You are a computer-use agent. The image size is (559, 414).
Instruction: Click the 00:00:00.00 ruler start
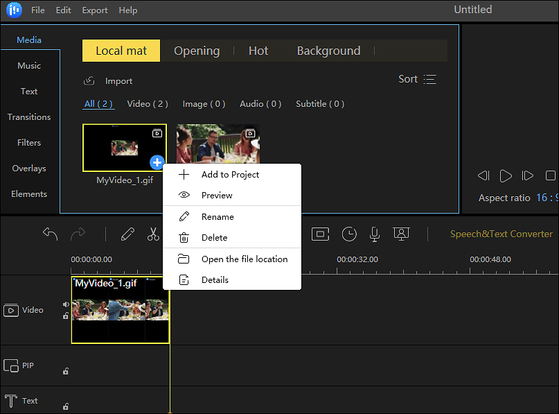click(x=91, y=259)
